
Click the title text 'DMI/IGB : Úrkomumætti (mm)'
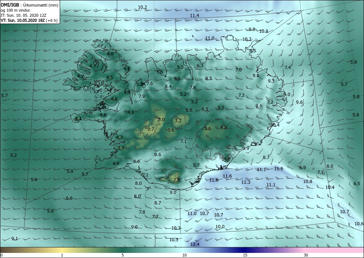pos(29,5)
